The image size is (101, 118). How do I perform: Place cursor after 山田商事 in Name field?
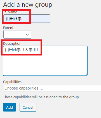(x=22, y=19)
